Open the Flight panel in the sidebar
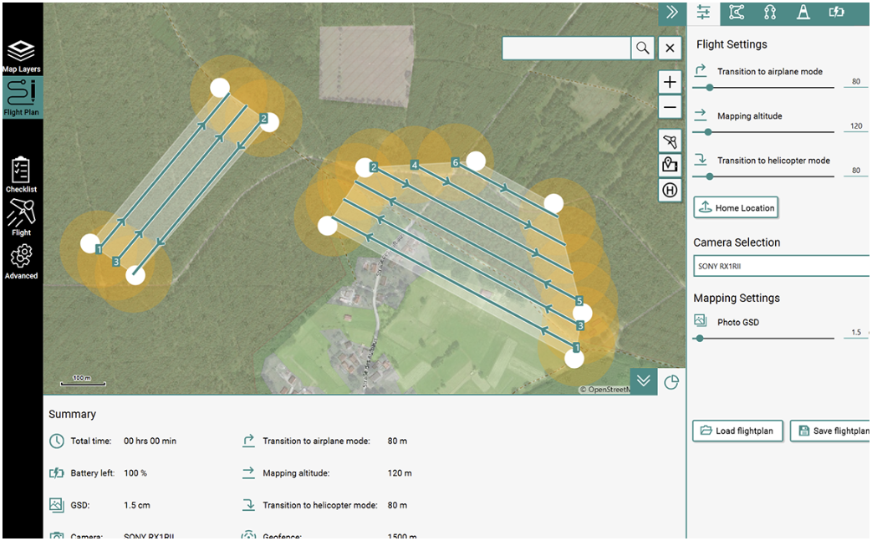 22,217
